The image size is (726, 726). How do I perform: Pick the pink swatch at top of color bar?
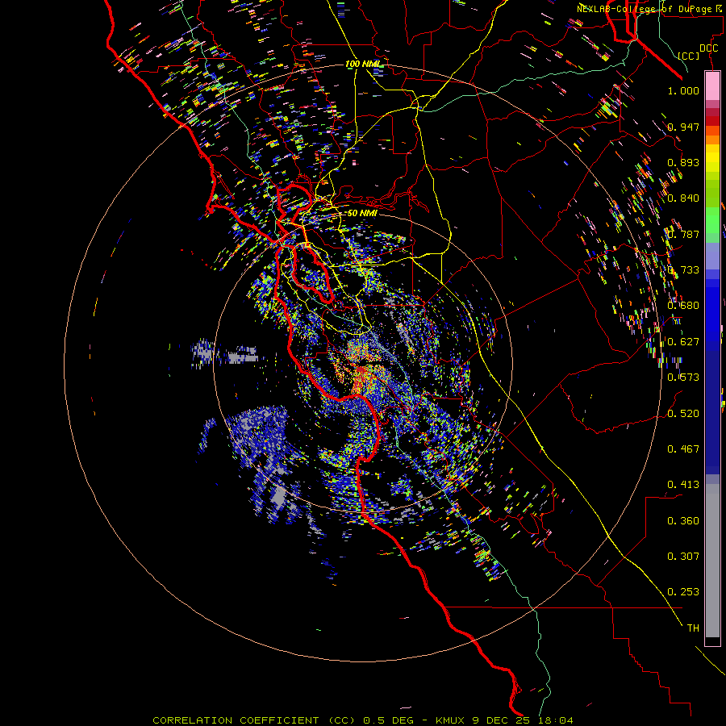[712, 86]
